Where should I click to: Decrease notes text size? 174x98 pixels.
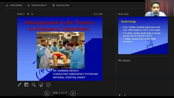125,95
